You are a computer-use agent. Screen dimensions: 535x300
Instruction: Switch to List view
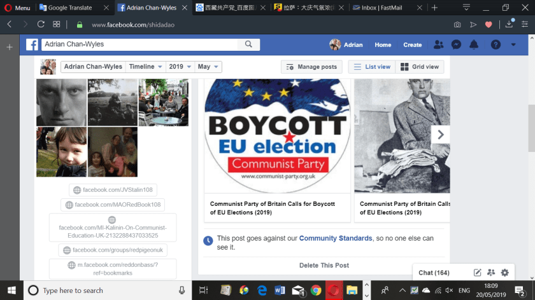(x=372, y=67)
